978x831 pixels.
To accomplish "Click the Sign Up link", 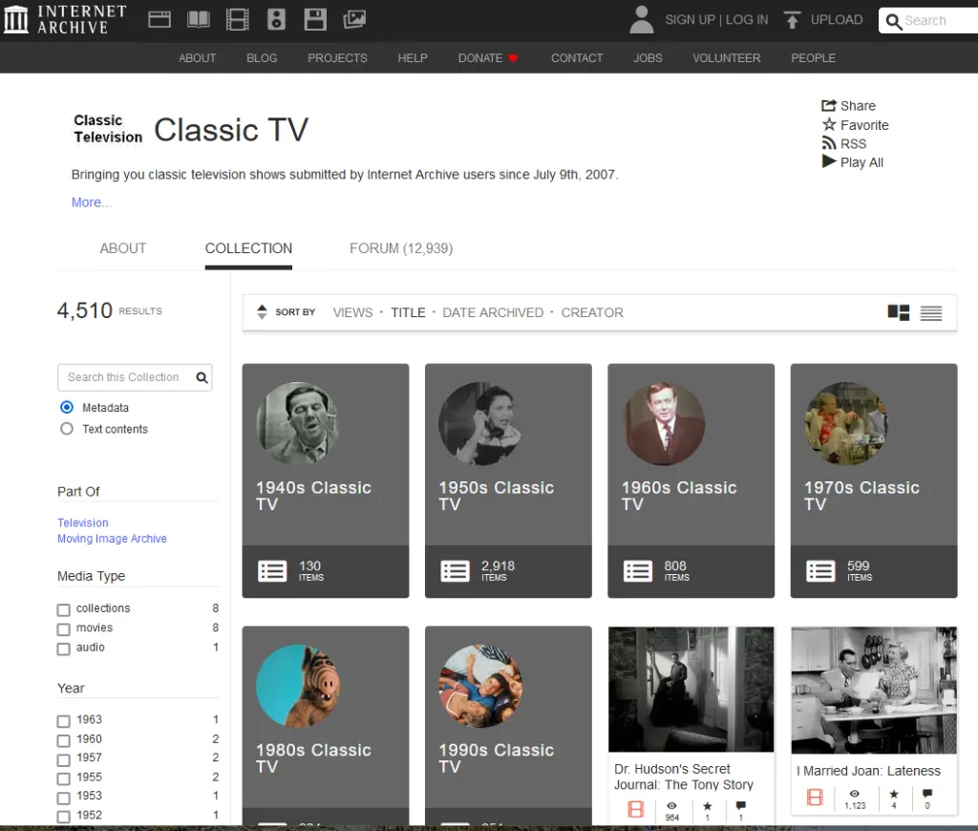I will tap(690, 20).
